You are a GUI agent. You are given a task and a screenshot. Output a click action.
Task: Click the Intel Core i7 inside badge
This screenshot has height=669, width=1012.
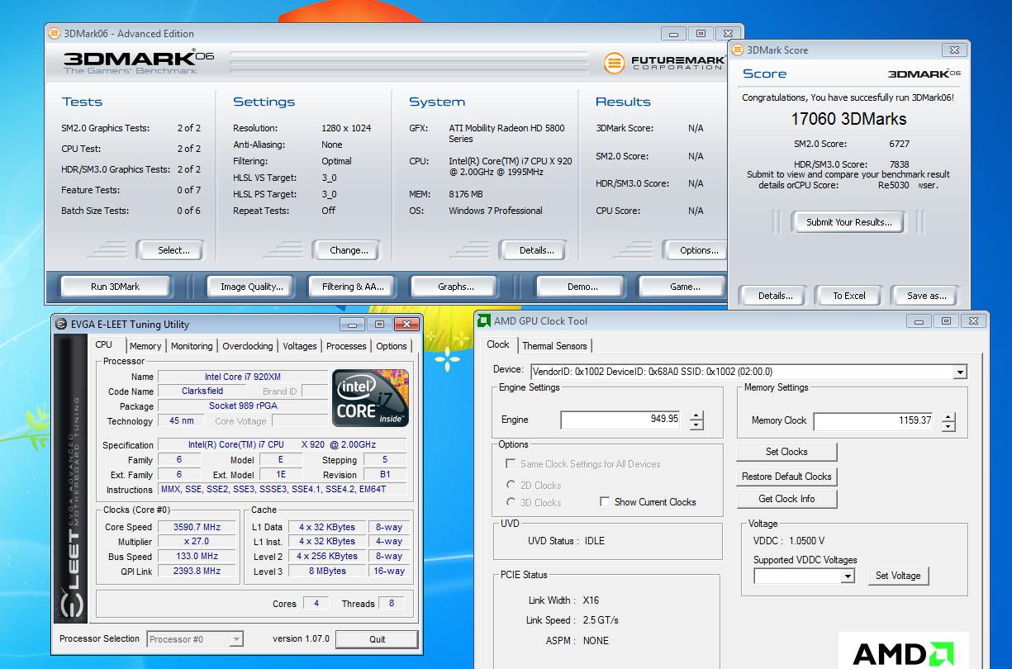tap(371, 398)
